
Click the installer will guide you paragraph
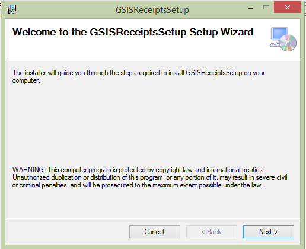pos(139,77)
